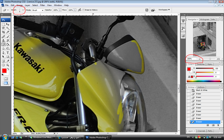Select the Sponge tool
The height and width of the screenshot is (140, 224).
8,48
